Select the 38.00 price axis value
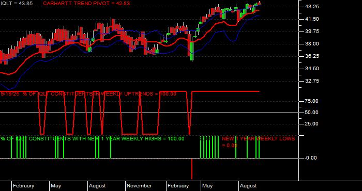This screenshot has width=362, height=191. coord(312,44)
